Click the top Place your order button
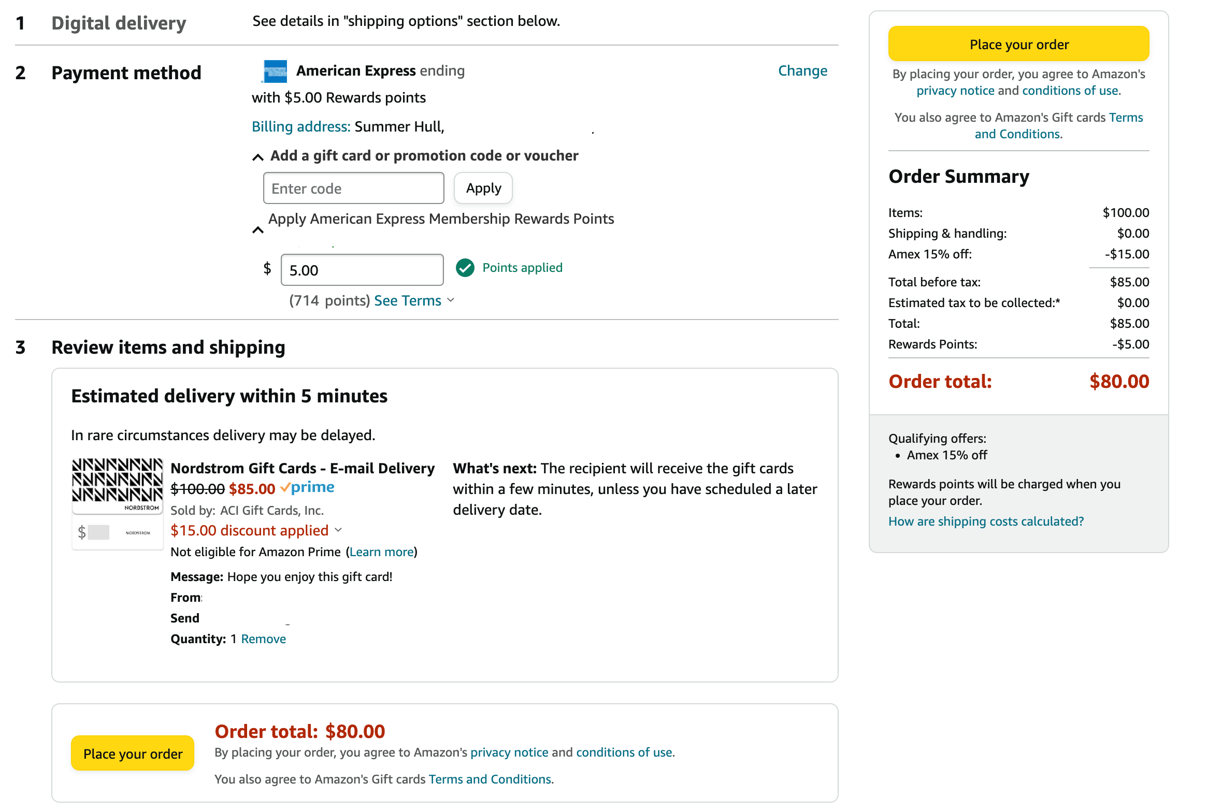This screenshot has height=812, width=1207. 1018,45
